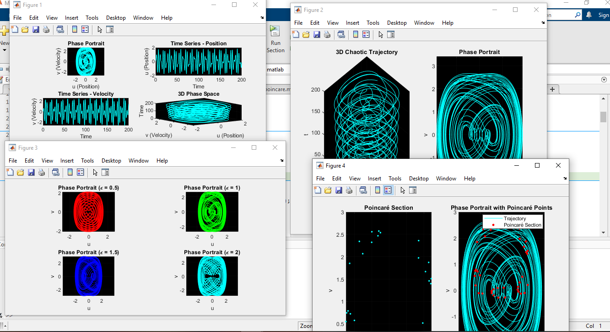Click Print Figure icon in Figure 1 toolbar
This screenshot has height=332, width=610.
click(x=46, y=30)
